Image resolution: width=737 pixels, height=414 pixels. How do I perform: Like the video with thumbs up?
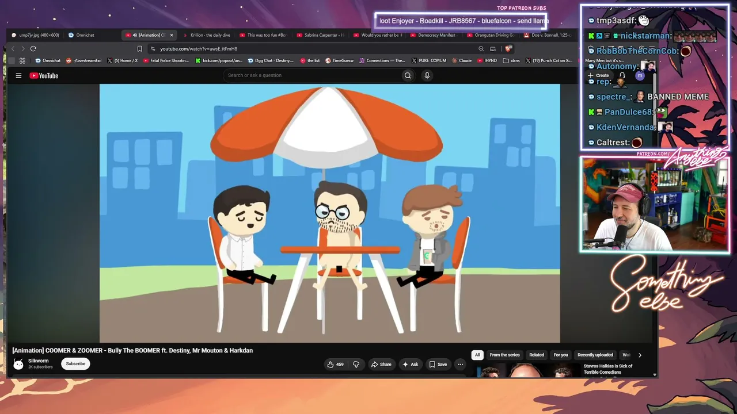tap(336, 364)
